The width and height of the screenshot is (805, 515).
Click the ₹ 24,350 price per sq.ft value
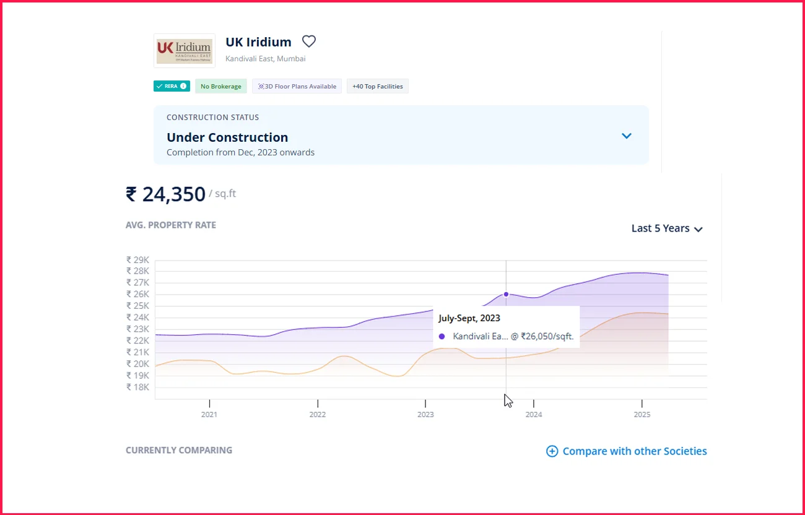point(165,194)
